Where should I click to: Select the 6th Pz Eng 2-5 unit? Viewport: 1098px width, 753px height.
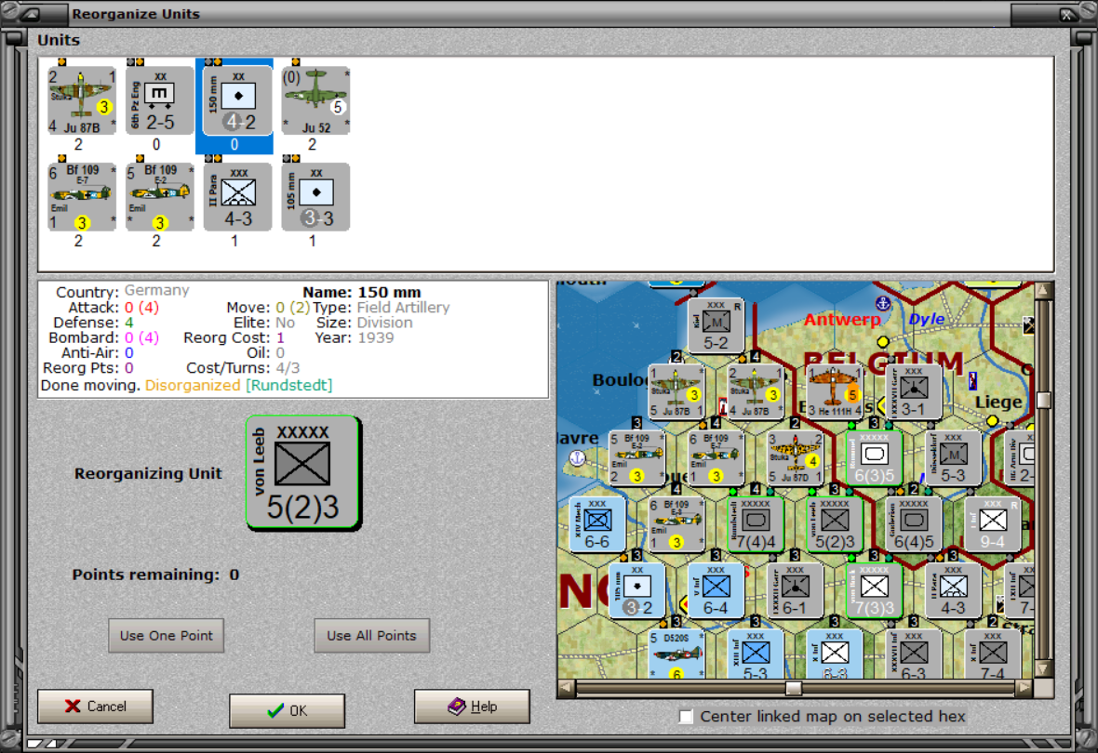coord(160,100)
